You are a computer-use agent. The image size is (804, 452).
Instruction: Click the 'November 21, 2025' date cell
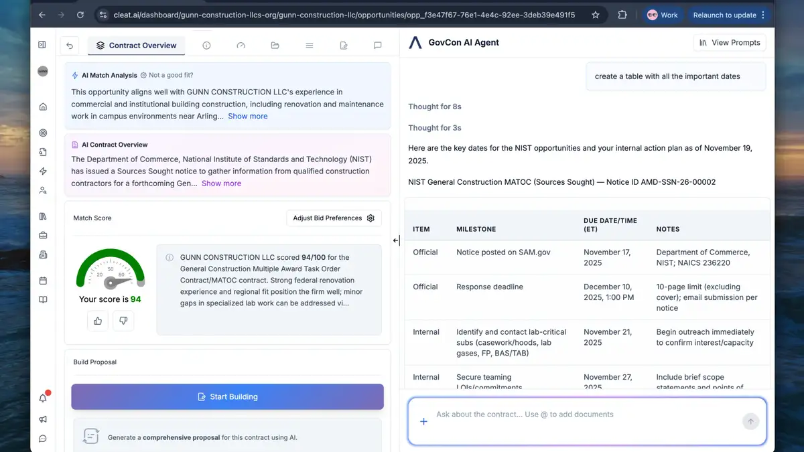click(x=608, y=337)
